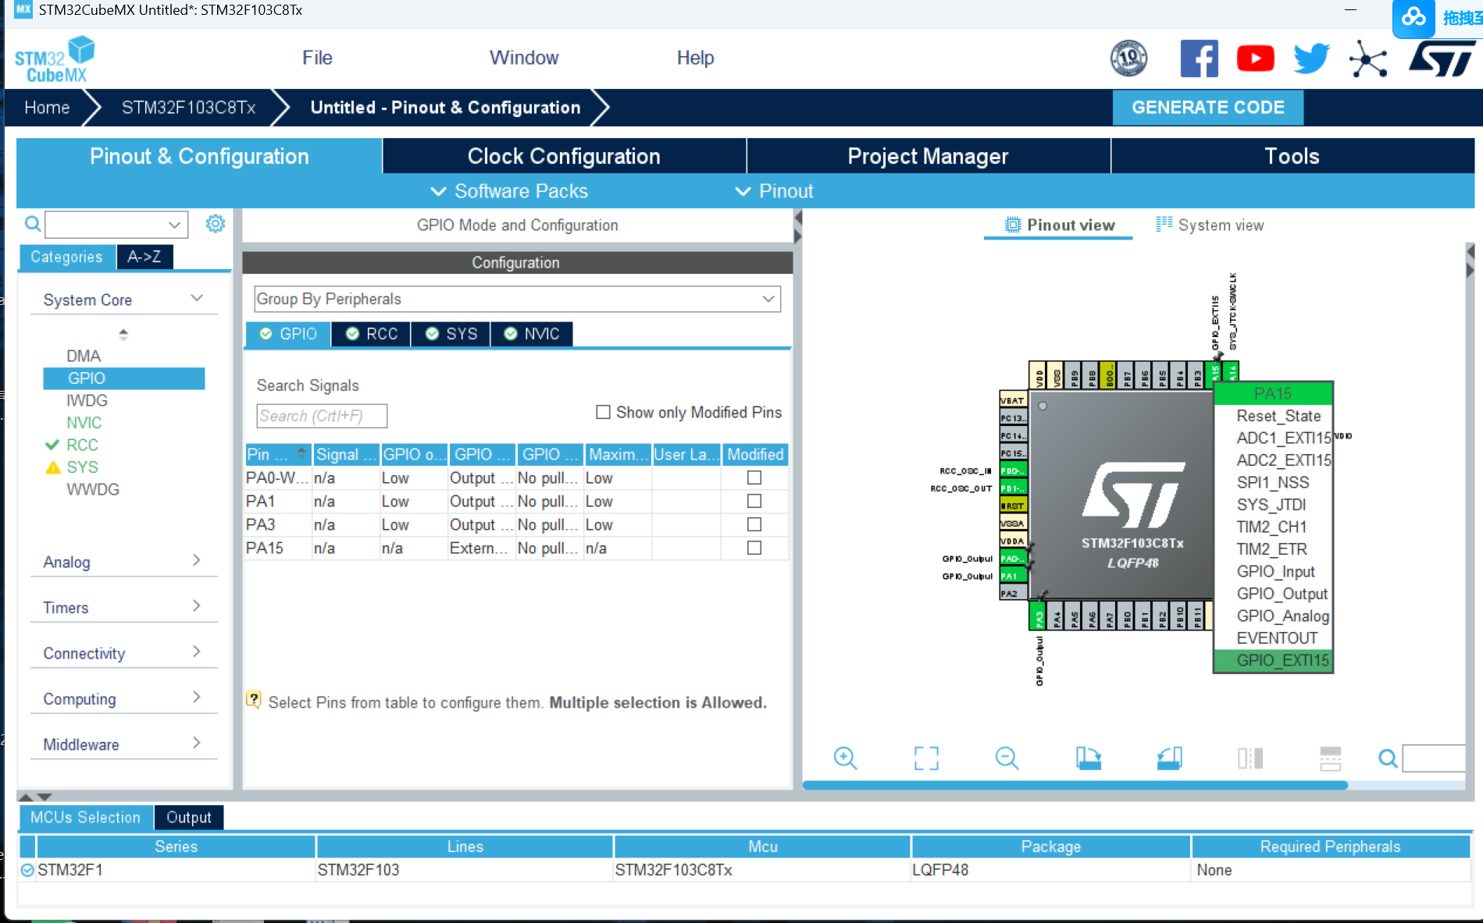
Task: Open the Window menu
Action: (x=524, y=58)
